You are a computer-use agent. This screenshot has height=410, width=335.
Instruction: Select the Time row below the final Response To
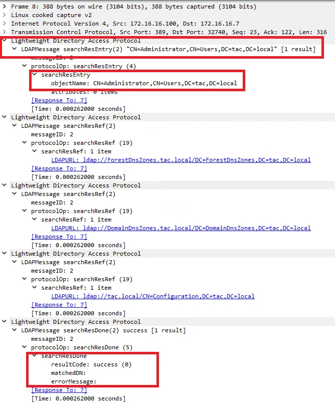(x=78, y=398)
